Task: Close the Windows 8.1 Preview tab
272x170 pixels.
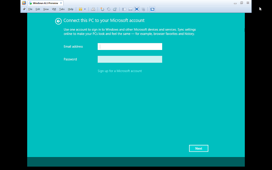Action: click(61, 3)
